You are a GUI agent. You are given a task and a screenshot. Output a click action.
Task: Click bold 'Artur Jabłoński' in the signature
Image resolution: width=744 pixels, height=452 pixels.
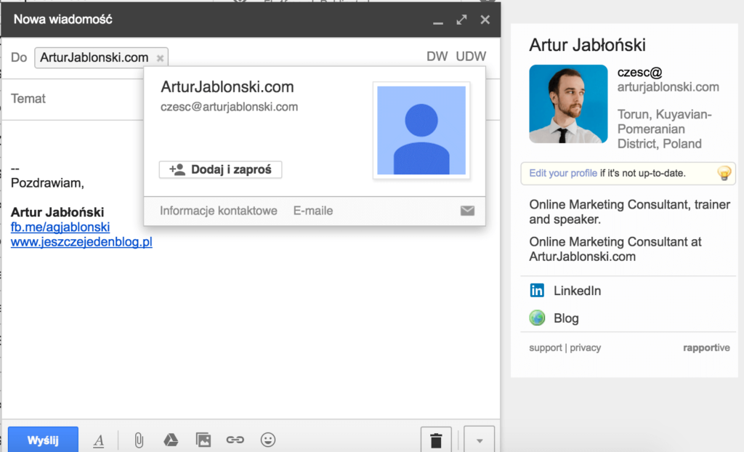(57, 212)
